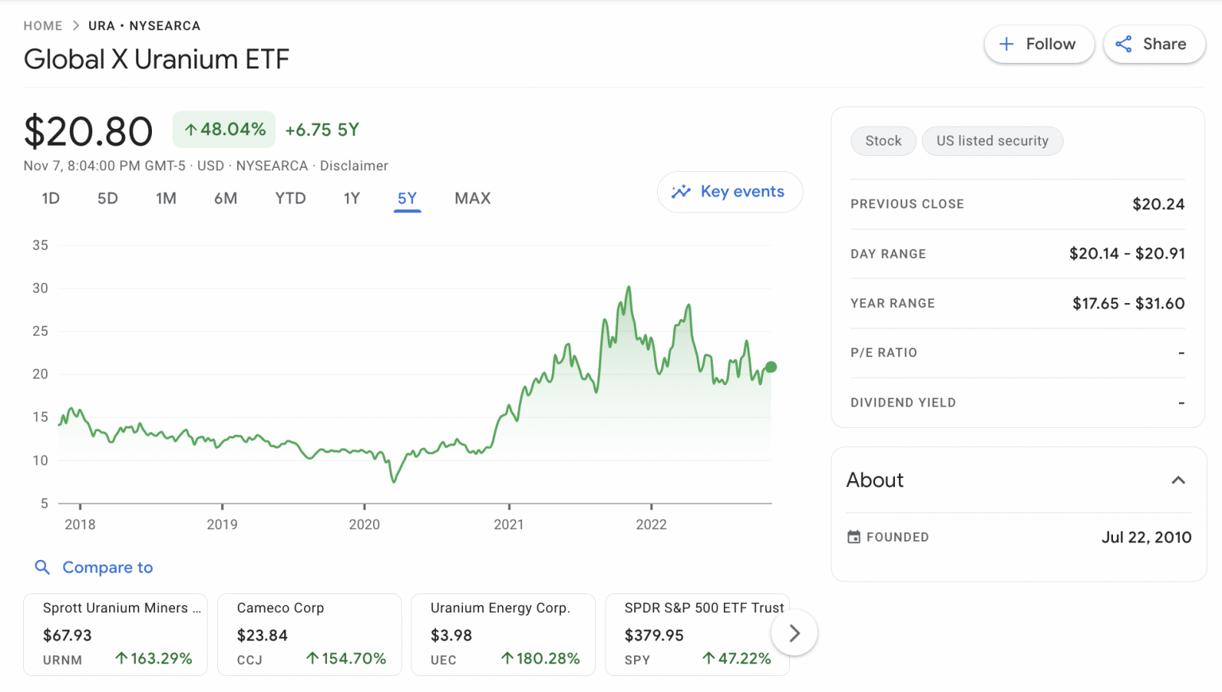Click the breadcrumb chevron after HOME

(x=76, y=25)
